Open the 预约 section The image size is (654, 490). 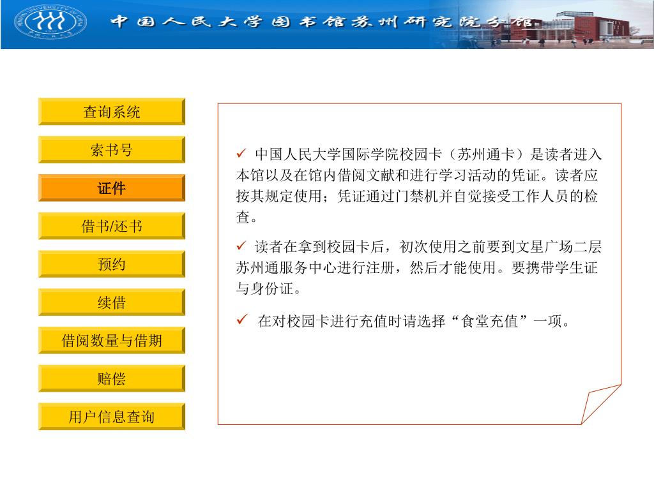pos(111,264)
